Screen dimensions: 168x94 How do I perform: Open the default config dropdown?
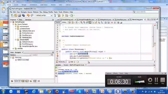(x=51, y=16)
